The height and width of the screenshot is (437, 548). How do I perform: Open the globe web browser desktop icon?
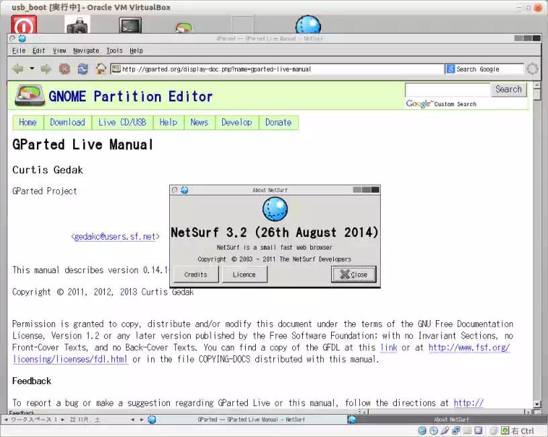point(308,24)
